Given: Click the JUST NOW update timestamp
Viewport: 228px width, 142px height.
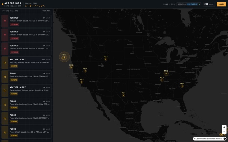Looking at the screenshot, I should point(46,11).
